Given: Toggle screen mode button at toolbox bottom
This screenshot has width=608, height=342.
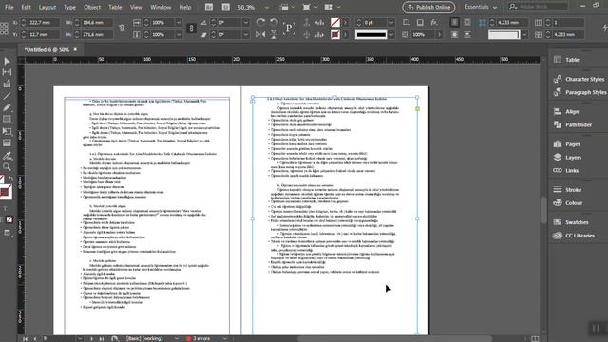Looking at the screenshot, I should tap(7, 233).
